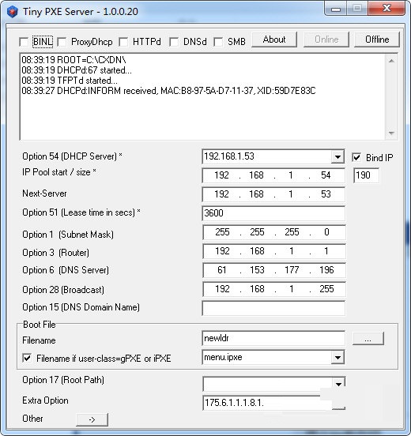The image size is (411, 436).
Task: Click the IP Pool size field 190
Action: tap(366, 175)
